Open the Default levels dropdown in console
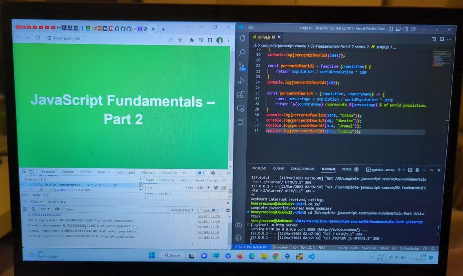Viewport: 463px width, 276px height. point(182,210)
